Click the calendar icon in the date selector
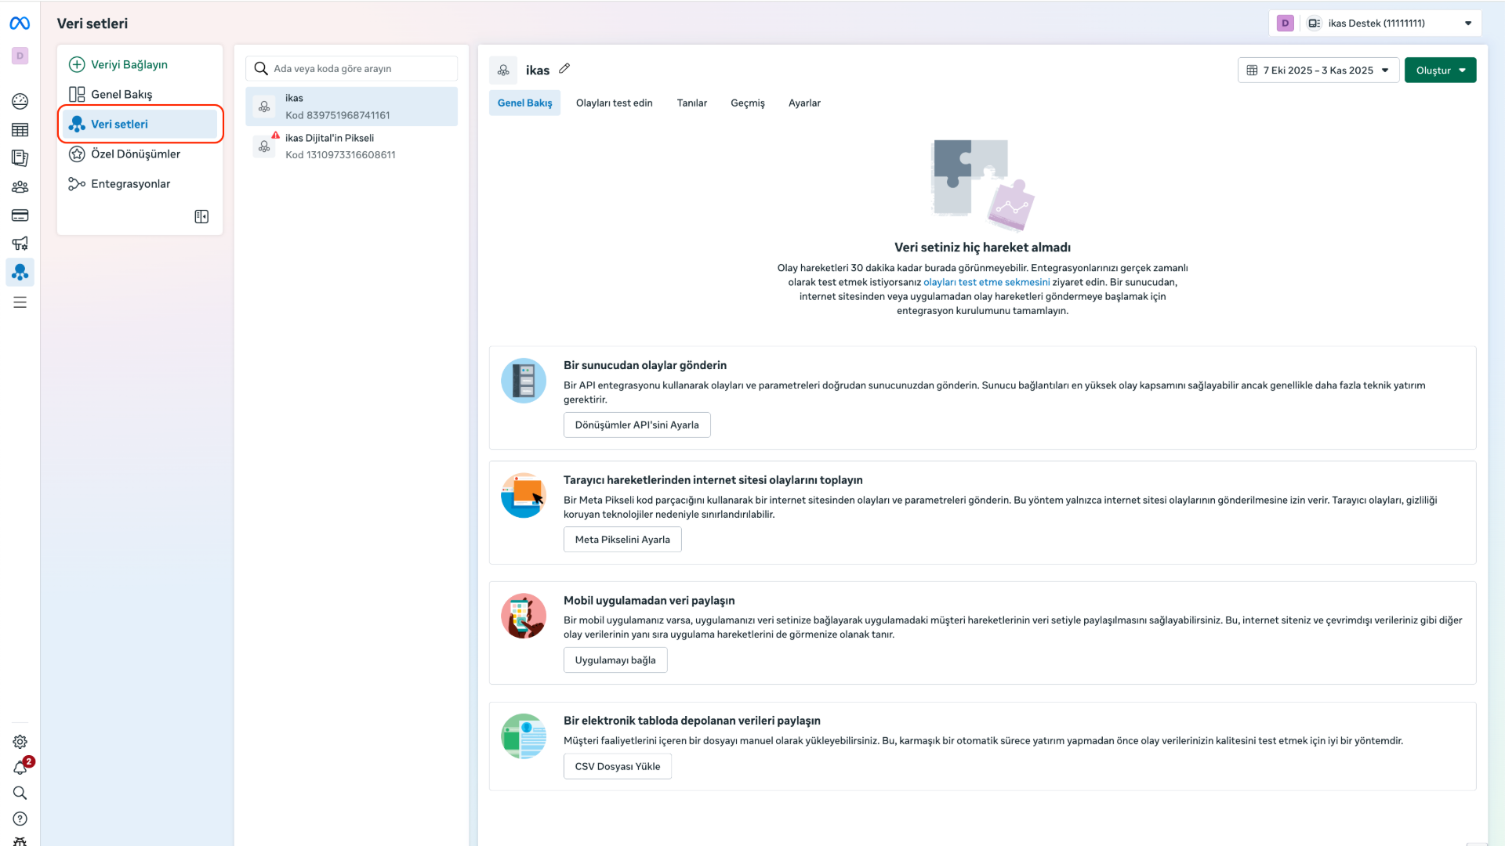Image resolution: width=1505 pixels, height=846 pixels. click(x=1252, y=70)
